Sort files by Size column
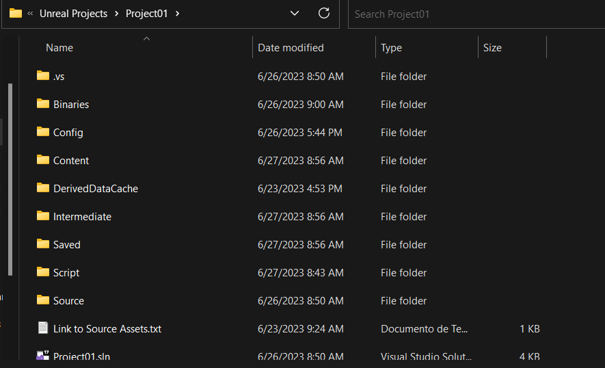 pos(492,48)
